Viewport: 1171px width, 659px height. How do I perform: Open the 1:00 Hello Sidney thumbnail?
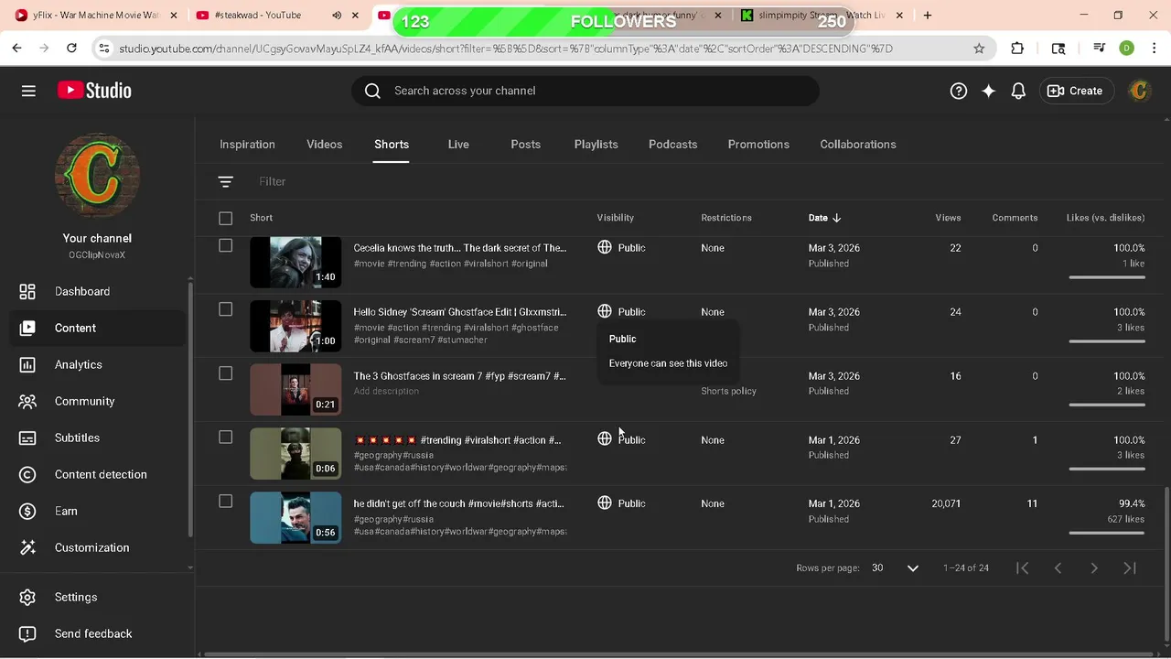click(x=295, y=326)
